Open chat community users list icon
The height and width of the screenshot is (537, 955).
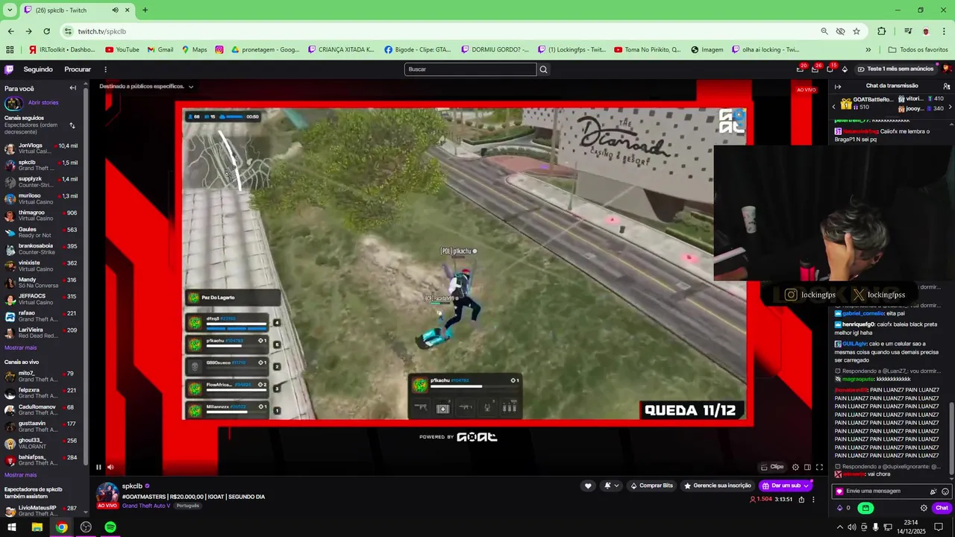click(x=947, y=87)
